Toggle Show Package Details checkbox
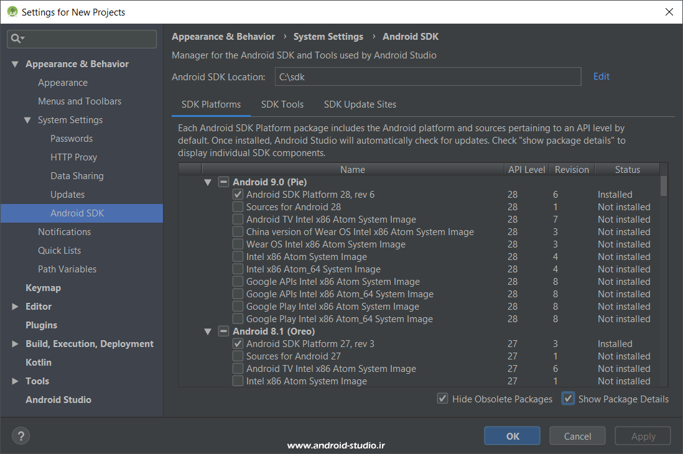The width and height of the screenshot is (683, 454). click(568, 399)
